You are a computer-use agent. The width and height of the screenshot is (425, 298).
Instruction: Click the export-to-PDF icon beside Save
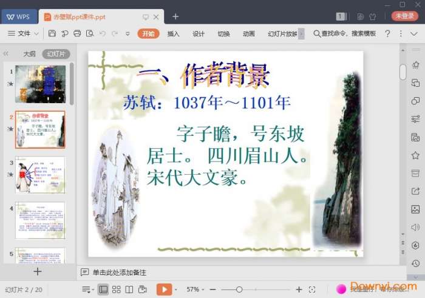click(x=64, y=33)
